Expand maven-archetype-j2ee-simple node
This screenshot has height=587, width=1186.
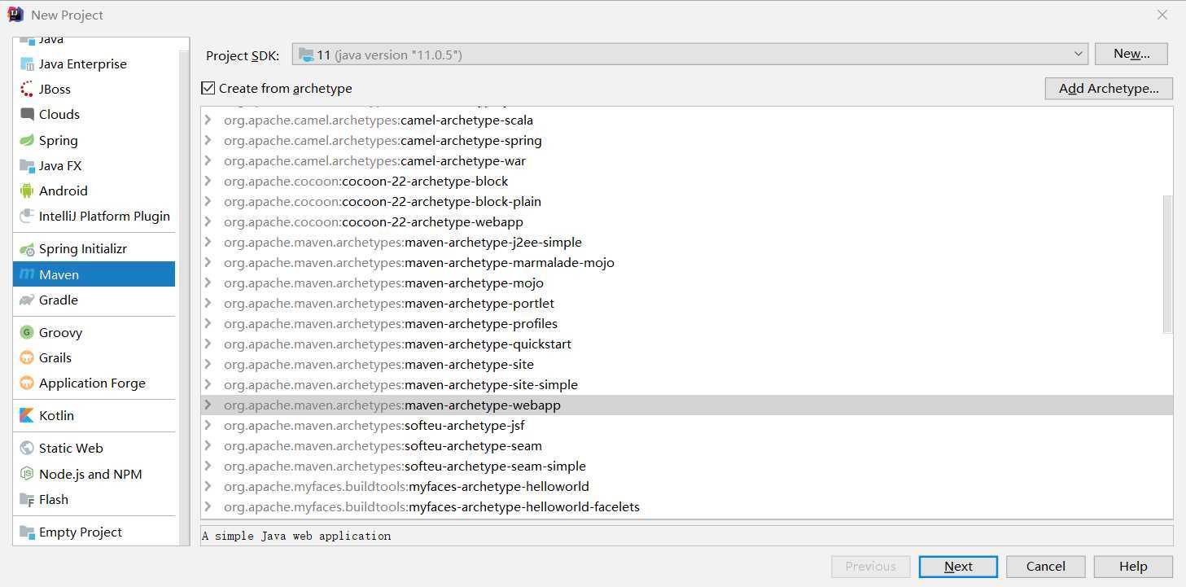pos(208,242)
